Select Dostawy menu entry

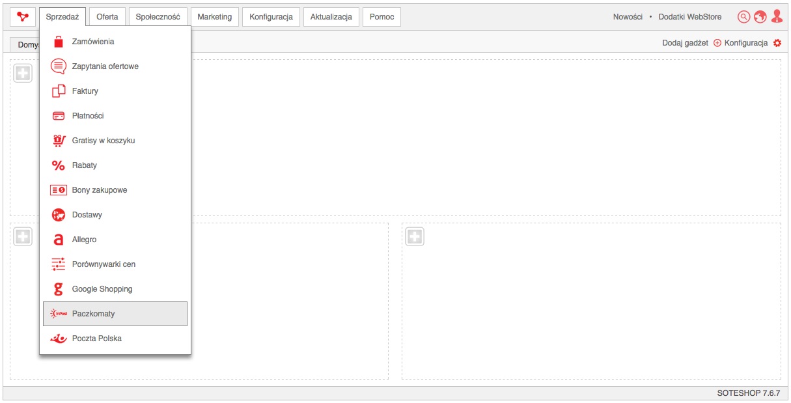pos(115,215)
